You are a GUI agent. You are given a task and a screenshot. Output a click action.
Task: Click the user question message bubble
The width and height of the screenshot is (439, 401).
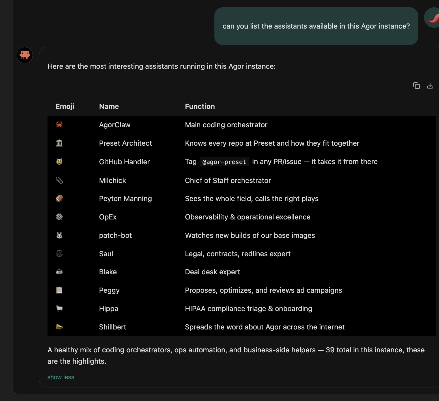point(316,26)
